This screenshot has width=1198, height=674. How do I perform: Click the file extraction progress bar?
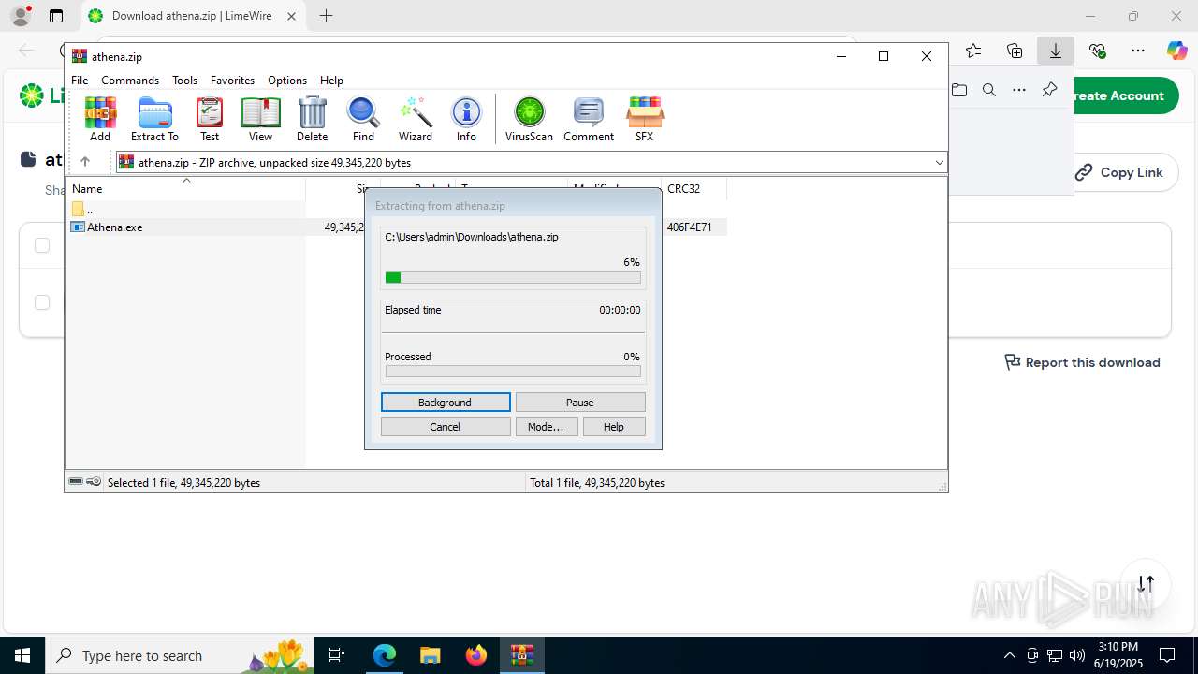513,277
